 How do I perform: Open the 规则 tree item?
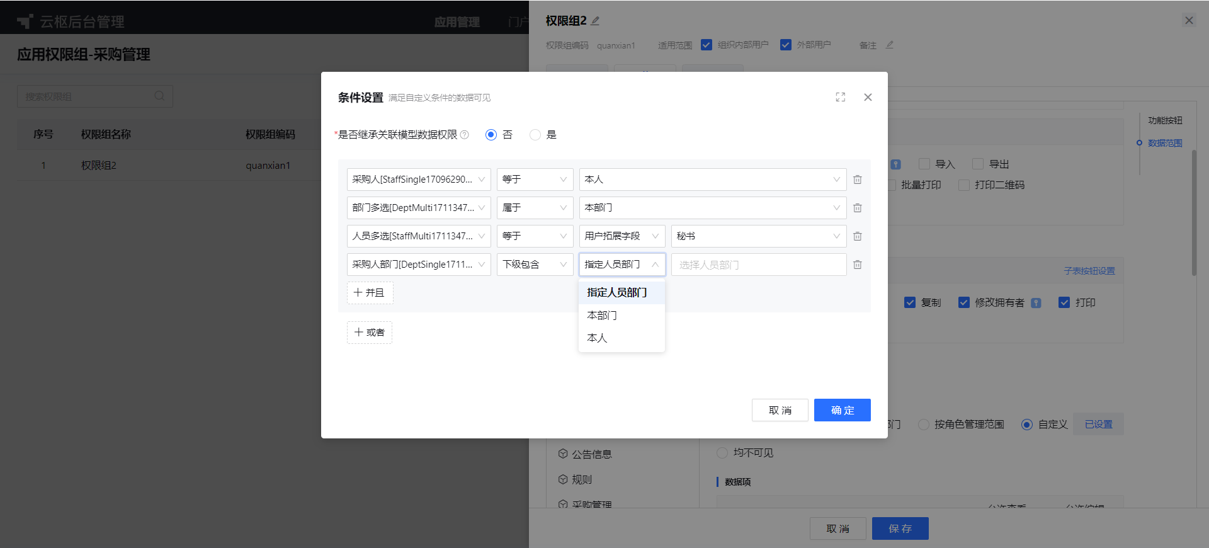pos(582,480)
